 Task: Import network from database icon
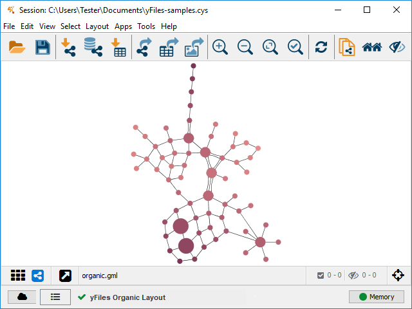(93, 47)
